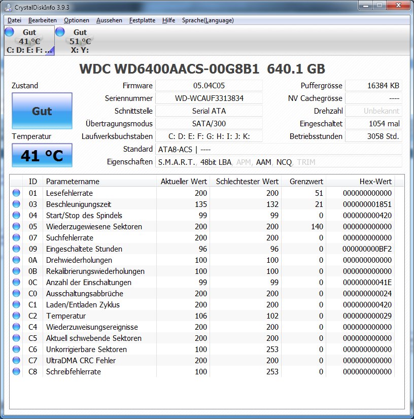Click the Drehzahl value Unbekannt
The image size is (414, 419).
373,111
